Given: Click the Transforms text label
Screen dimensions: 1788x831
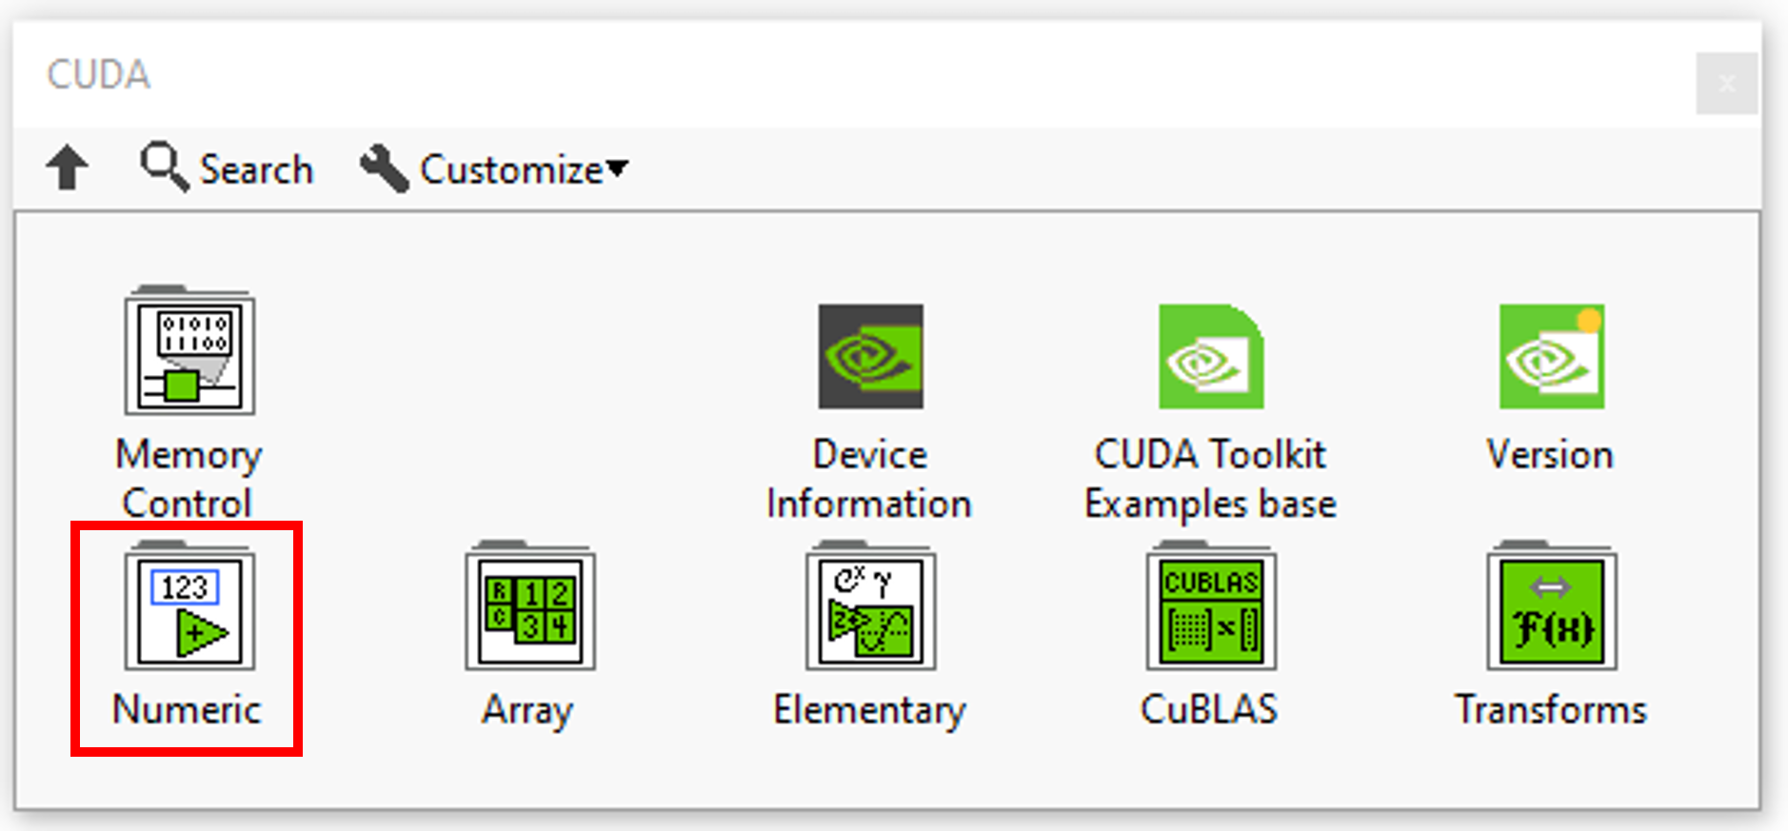Looking at the screenshot, I should 1550,709.
